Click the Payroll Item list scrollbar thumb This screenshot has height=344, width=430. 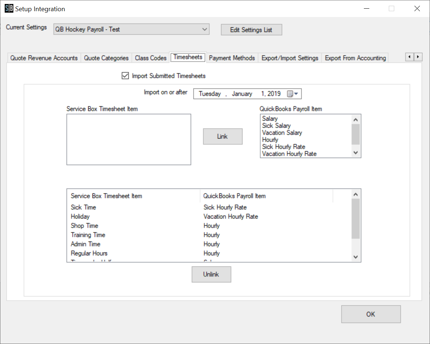(356, 134)
